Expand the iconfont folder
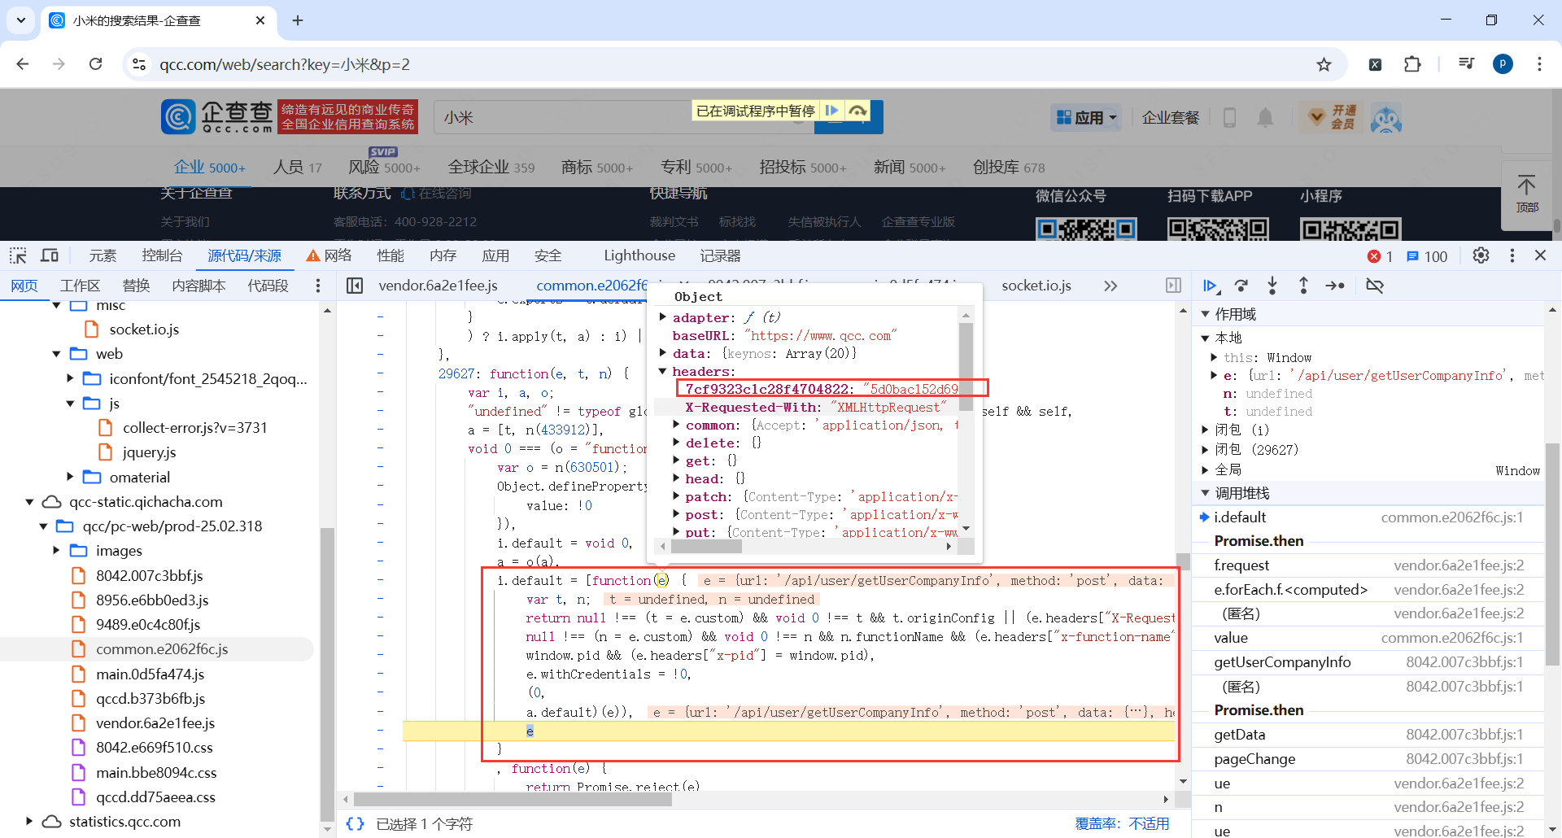 [x=70, y=378]
